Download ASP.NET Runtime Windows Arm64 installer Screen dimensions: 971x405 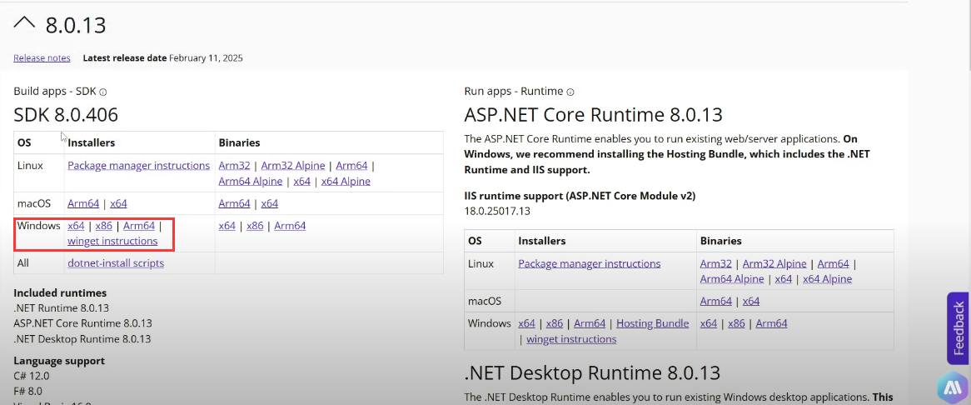pyautogui.click(x=590, y=323)
